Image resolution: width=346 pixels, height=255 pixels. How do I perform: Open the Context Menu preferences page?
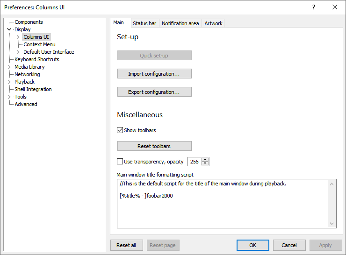pos(39,44)
